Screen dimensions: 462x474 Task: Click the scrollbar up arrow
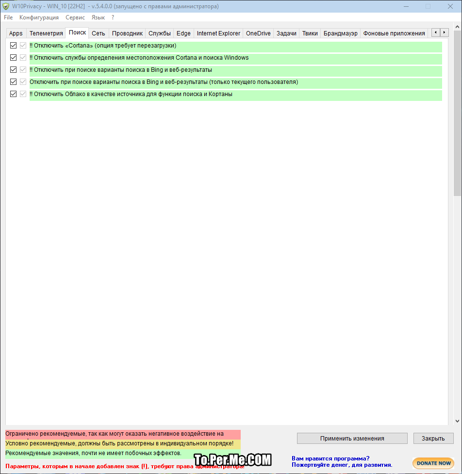(x=457, y=27)
